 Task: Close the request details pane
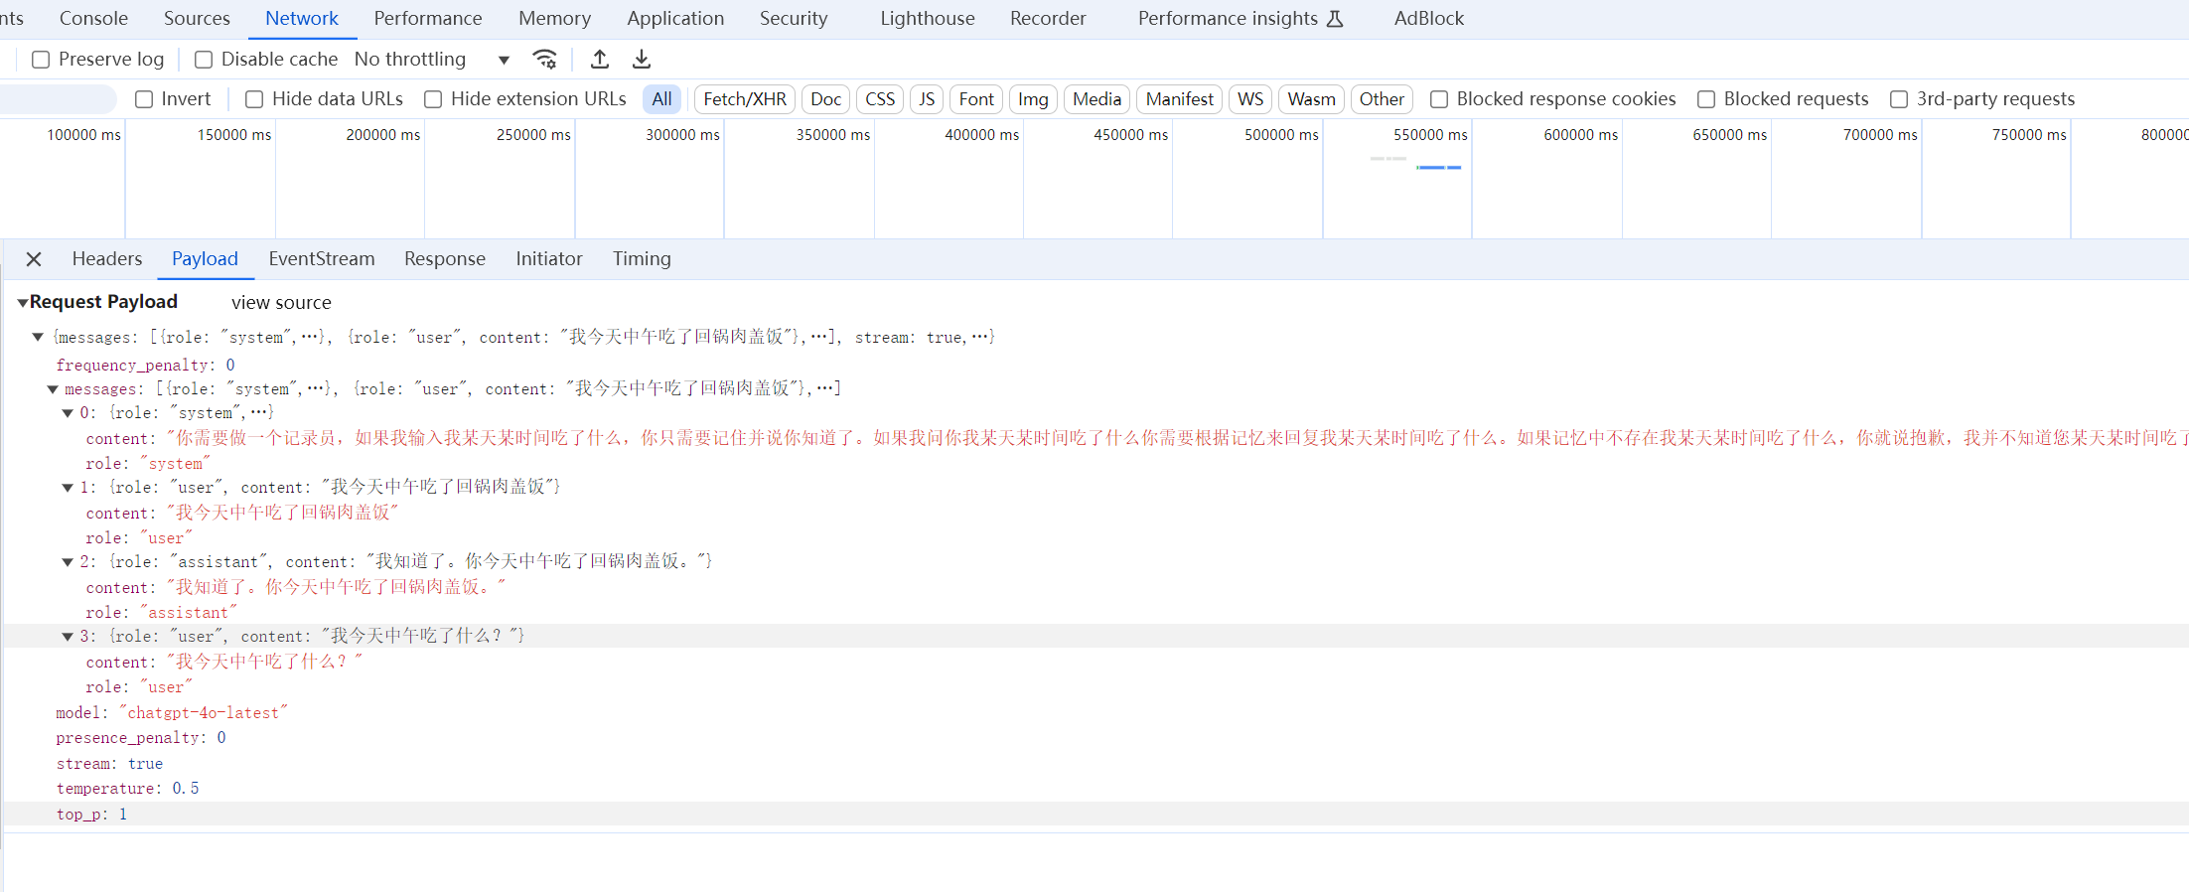(x=34, y=259)
